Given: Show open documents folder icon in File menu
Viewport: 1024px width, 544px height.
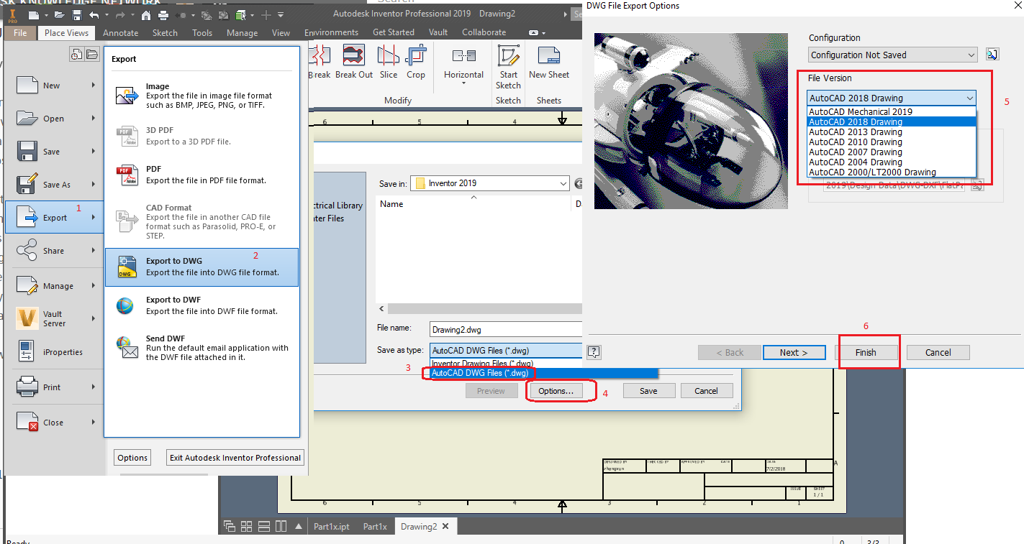Looking at the screenshot, I should tap(92, 54).
